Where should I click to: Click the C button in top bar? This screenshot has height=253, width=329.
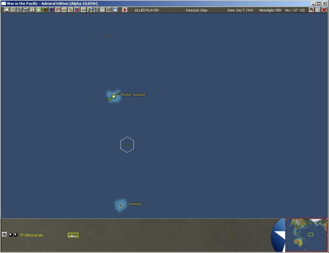(318, 10)
